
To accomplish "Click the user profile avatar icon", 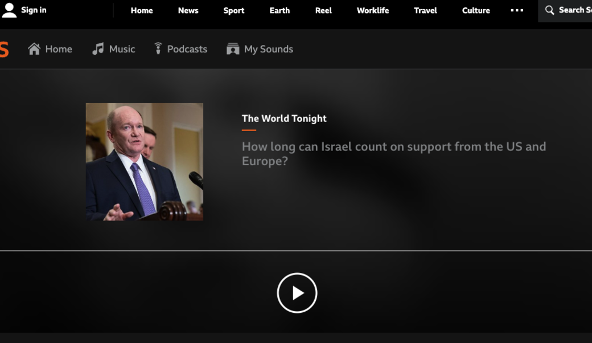I will coord(9,10).
